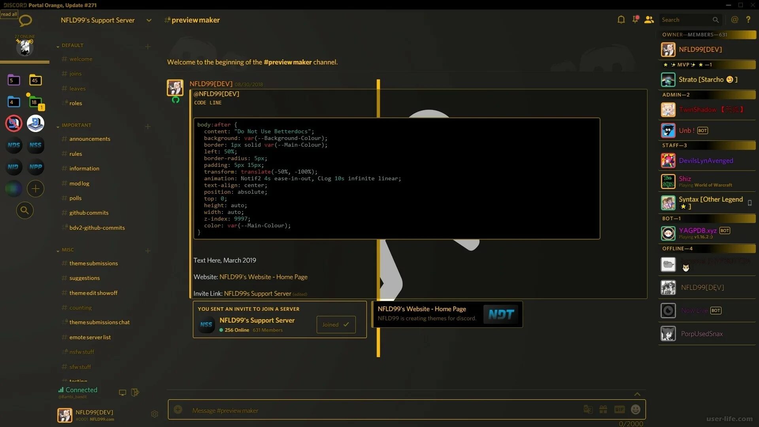Collapse the DEFAULT channel category
The image size is (759, 427).
(x=72, y=45)
